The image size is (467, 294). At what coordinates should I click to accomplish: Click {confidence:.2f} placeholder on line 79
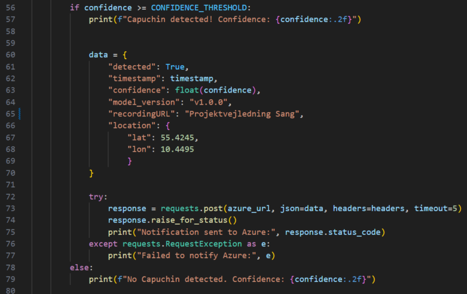[x=328, y=279]
